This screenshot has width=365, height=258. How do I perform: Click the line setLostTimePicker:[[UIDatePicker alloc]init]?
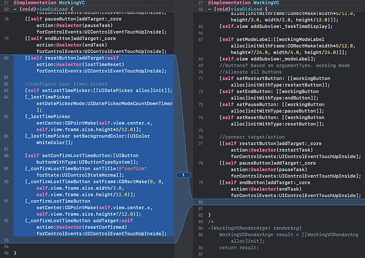pos(99,91)
